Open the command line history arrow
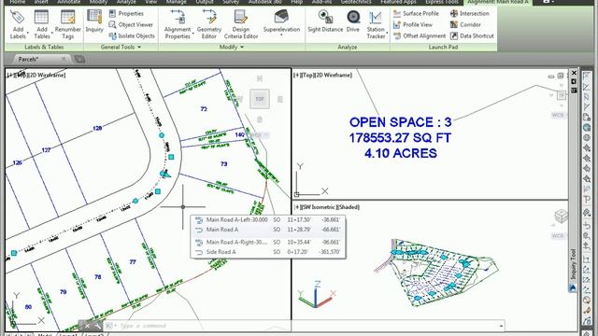The height and width of the screenshot is (336, 598). tap(501, 326)
